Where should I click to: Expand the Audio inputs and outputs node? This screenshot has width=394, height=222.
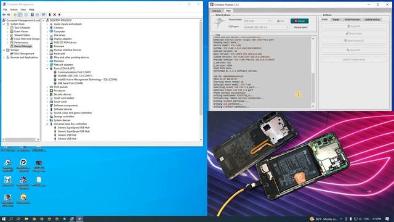click(47, 24)
